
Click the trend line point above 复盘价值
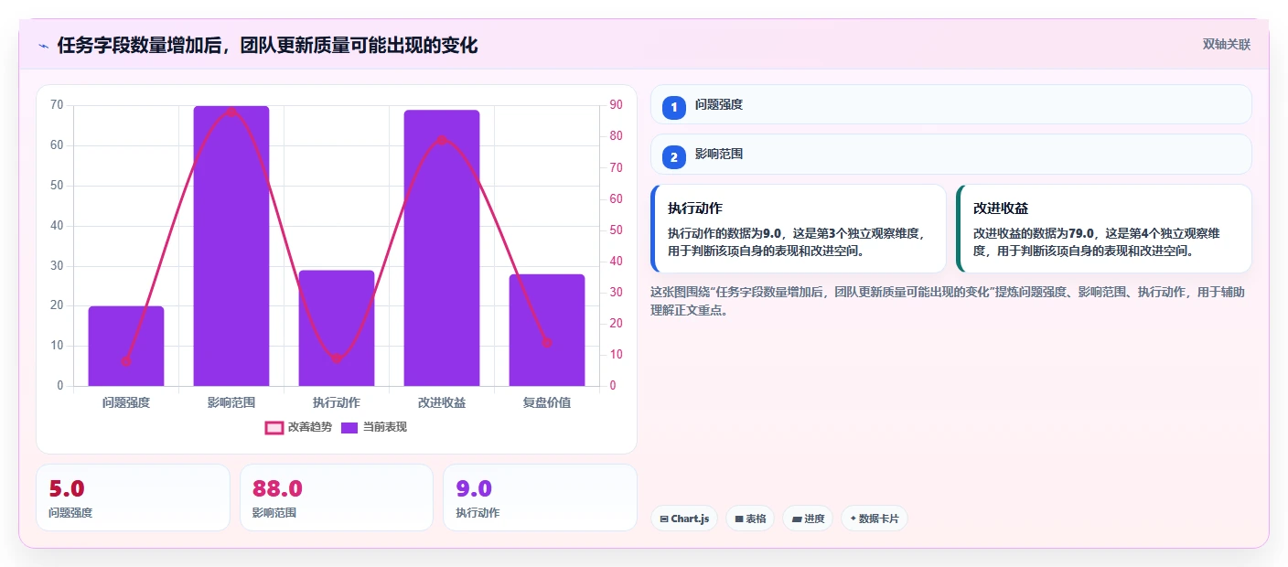pos(547,343)
